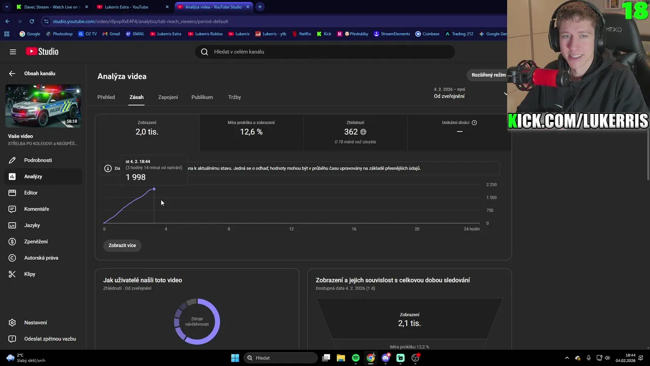
Task: Select the Zásah tab
Action: 137,97
